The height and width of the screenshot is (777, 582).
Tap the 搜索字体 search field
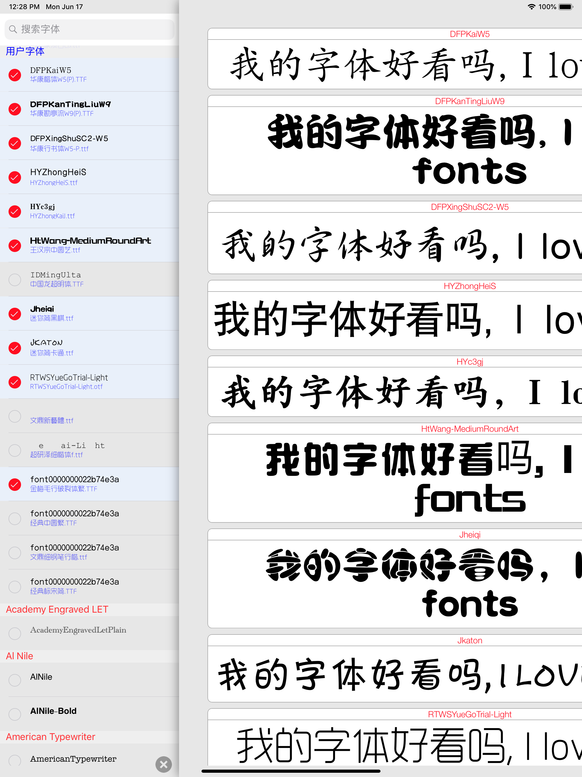point(90,29)
